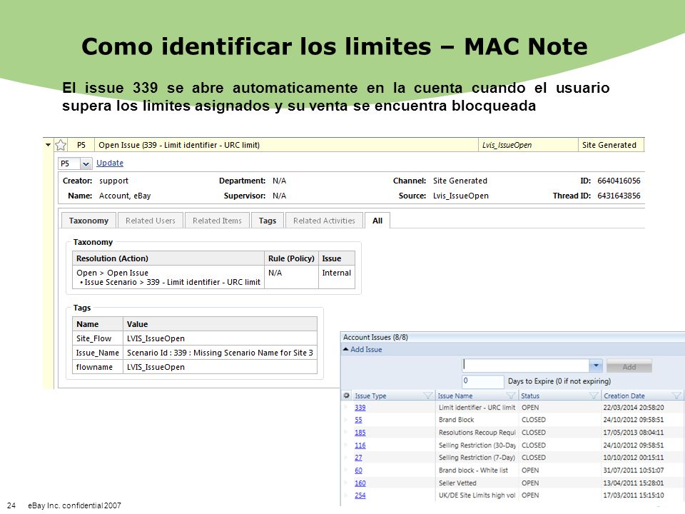Switch to the Related Users tab
Viewport: 685px width, 514px height.
151,221
